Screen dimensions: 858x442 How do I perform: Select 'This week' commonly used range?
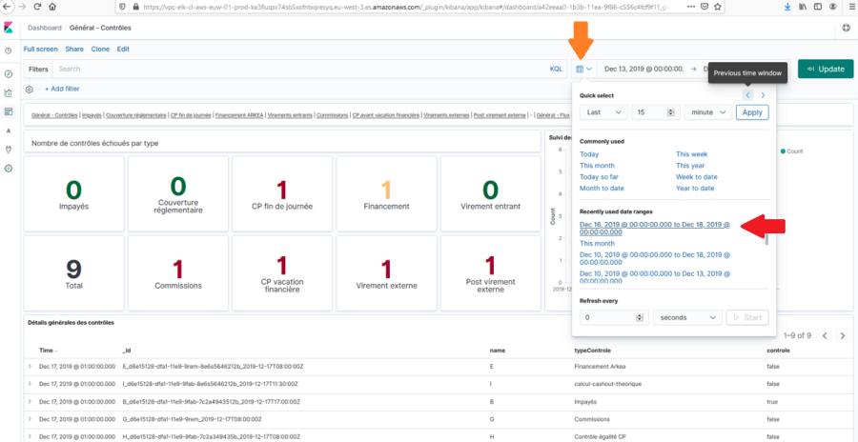tap(691, 154)
